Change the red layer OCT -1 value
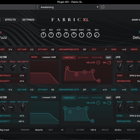 click(x=99, y=49)
